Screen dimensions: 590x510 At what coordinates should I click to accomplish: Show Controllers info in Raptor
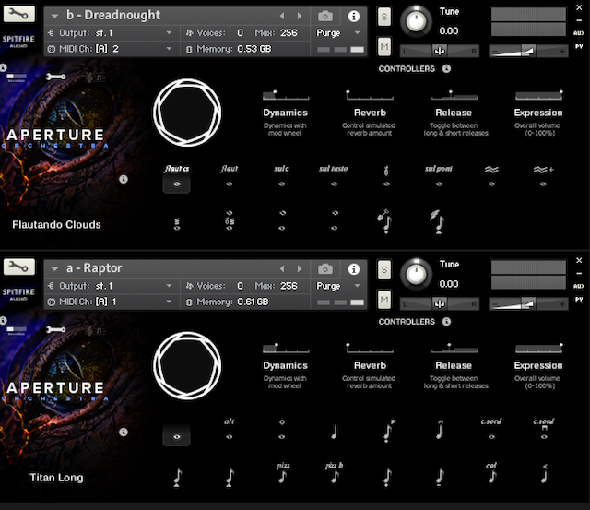446,322
